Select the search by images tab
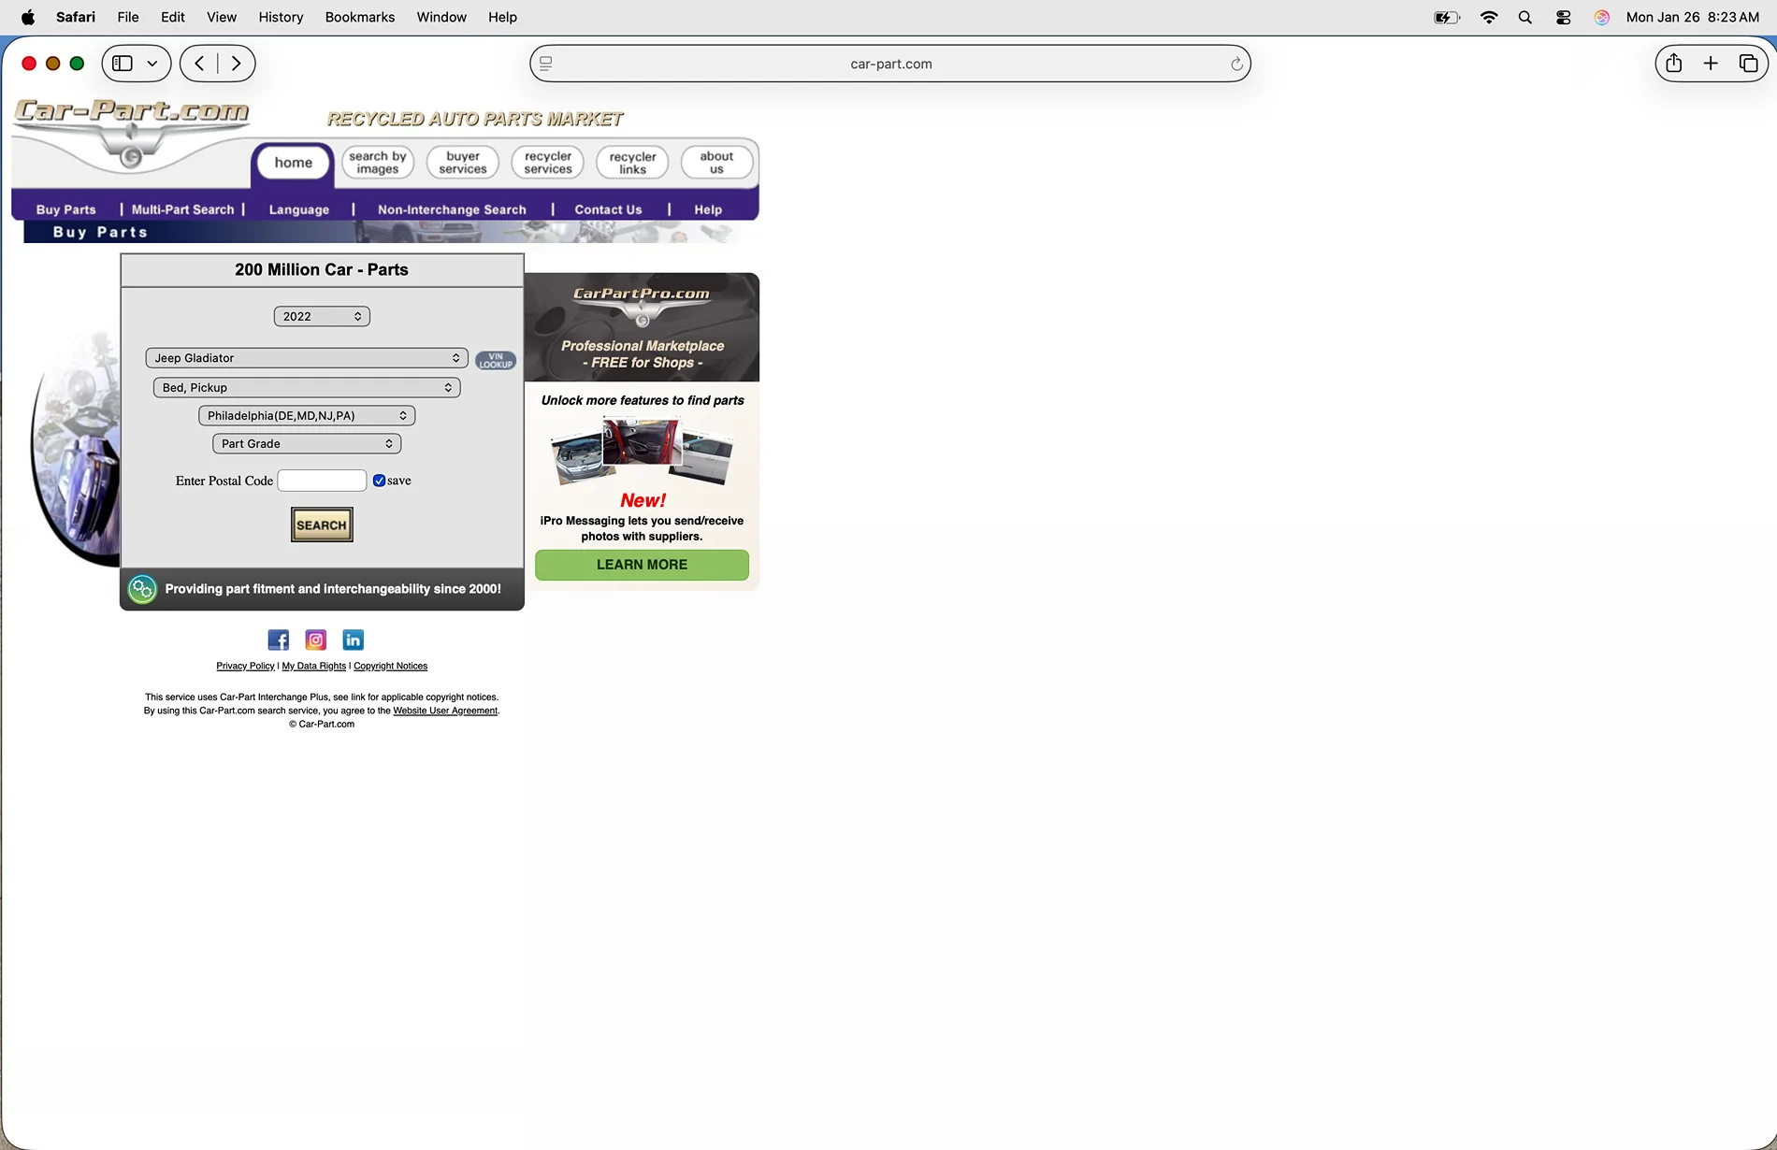The height and width of the screenshot is (1150, 1777). click(x=378, y=163)
